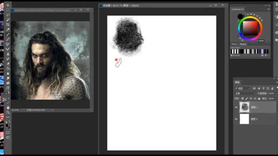Screen dimensions: 278x156
Task: Select the Zoom magnifier tool
Action: coord(8,112)
